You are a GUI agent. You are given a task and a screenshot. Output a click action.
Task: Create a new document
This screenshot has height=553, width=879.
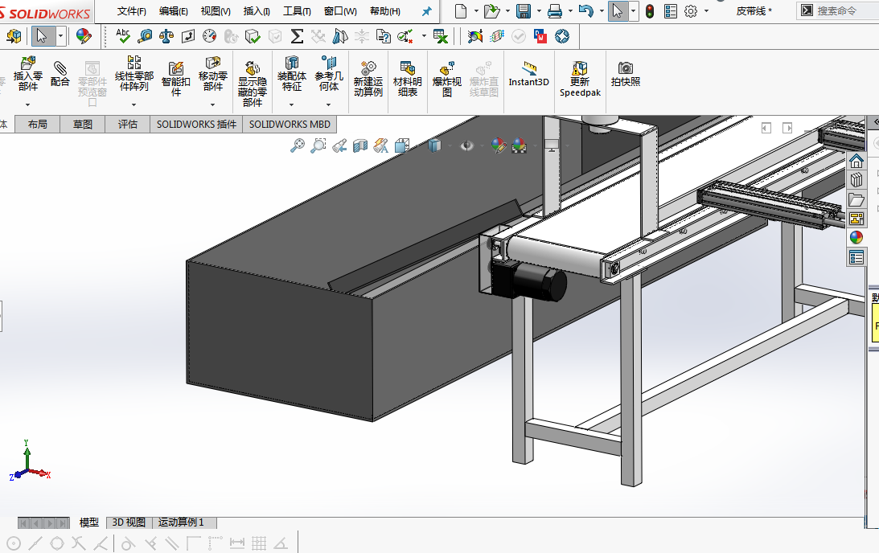(x=460, y=11)
